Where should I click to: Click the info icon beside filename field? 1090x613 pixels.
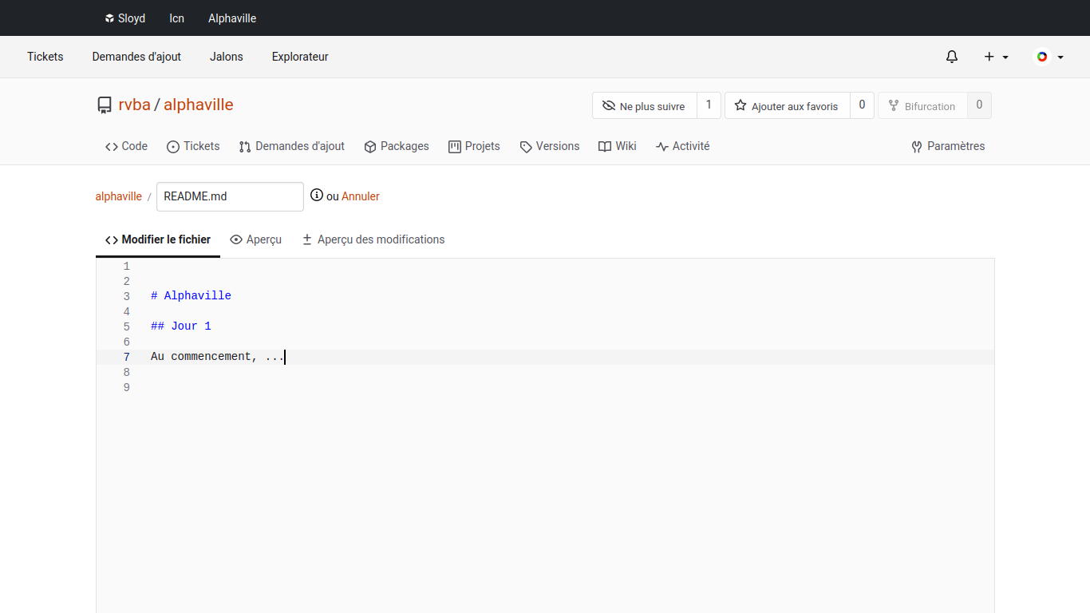317,196
